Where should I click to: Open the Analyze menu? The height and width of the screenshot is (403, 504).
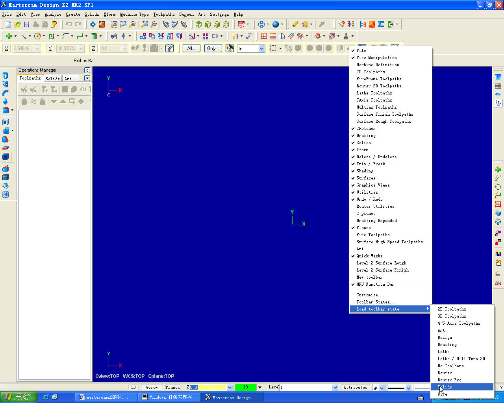click(53, 14)
